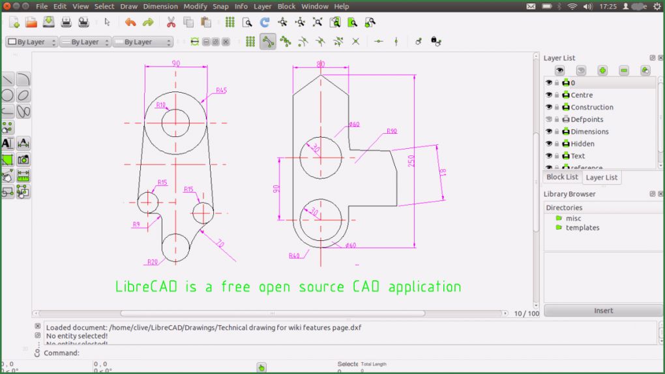This screenshot has height=374, width=665.
Task: Hide the Construction layer with its eye icon
Action: click(549, 107)
